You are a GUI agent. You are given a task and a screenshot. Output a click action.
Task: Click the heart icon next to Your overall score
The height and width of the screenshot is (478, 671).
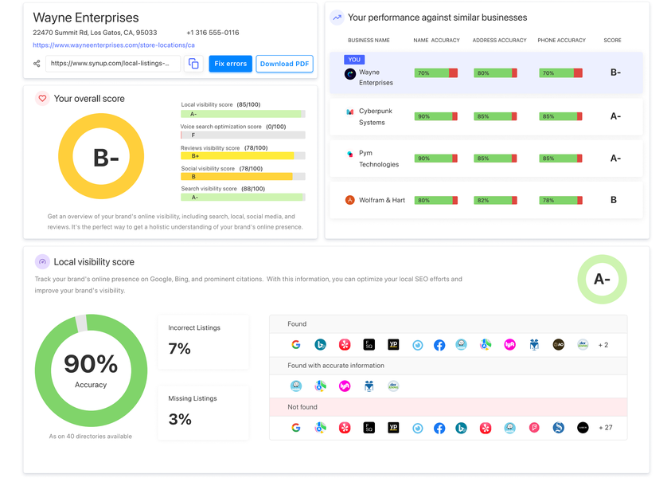pos(42,99)
